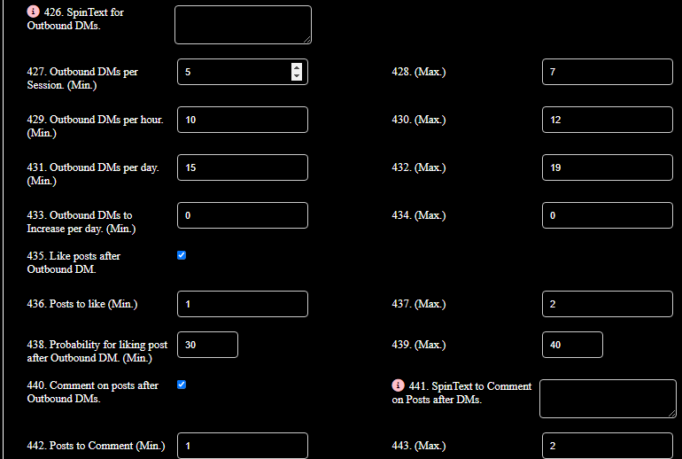682x459 pixels.
Task: Click the SpinText for Outbound DMs text area
Action: 244,25
